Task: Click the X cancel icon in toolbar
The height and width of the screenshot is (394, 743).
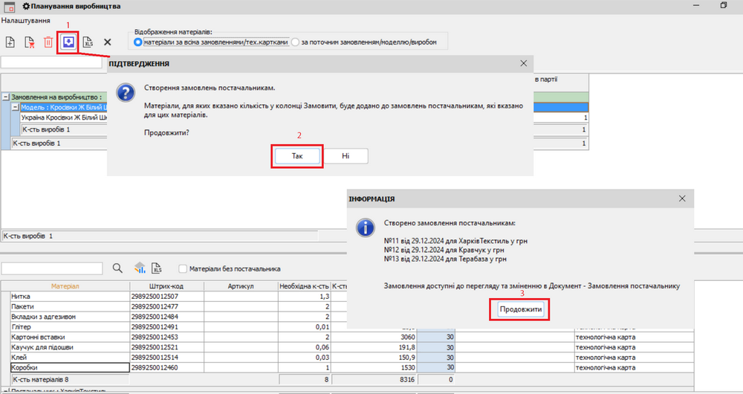Action: click(x=108, y=42)
